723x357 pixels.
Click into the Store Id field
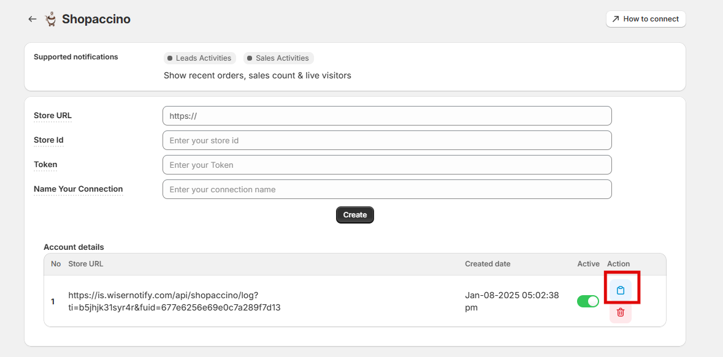[387, 140]
